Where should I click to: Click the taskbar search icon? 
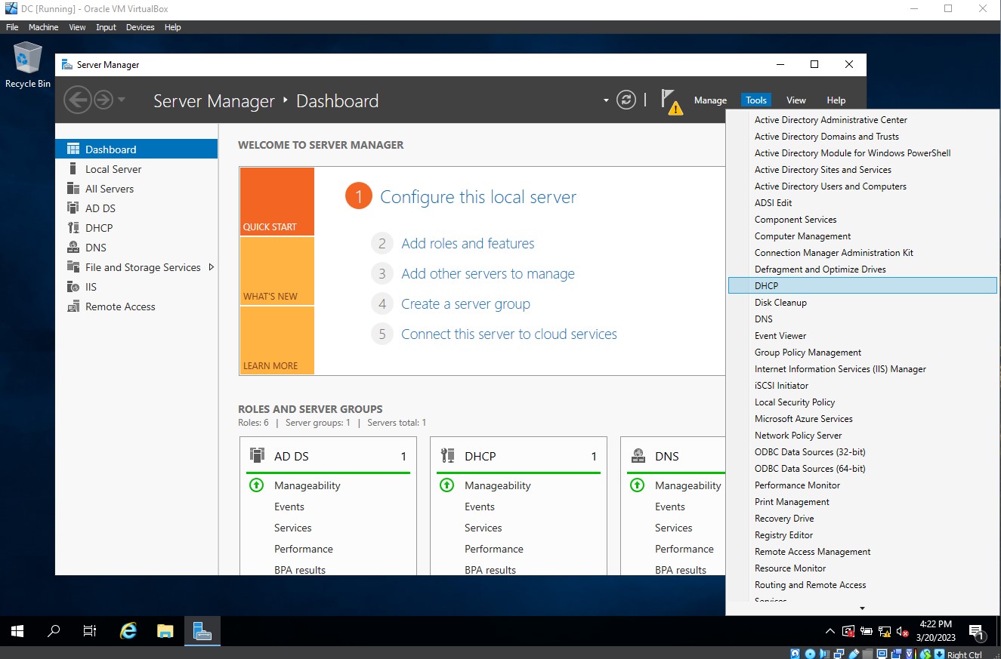pos(54,631)
